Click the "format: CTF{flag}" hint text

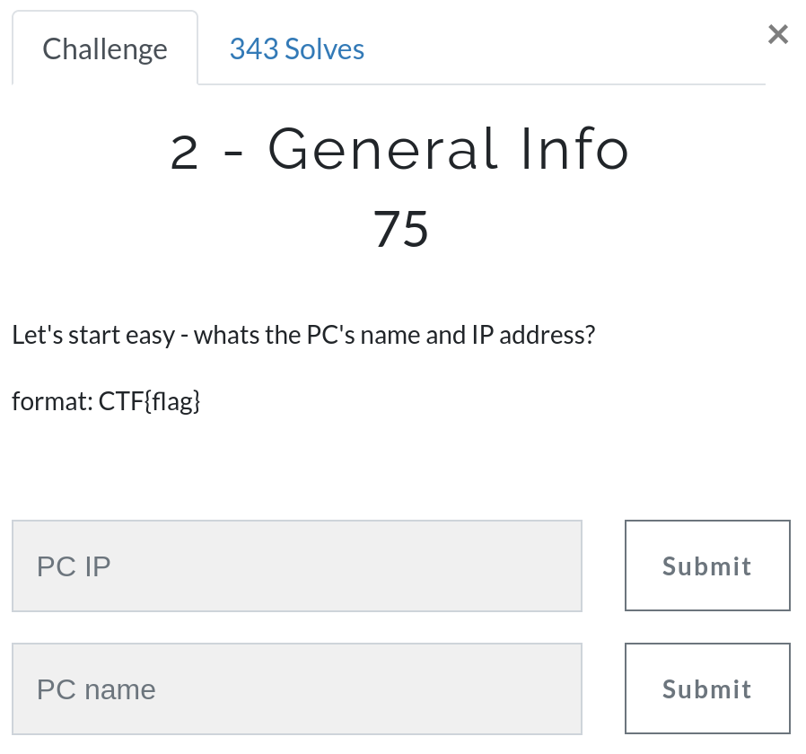click(106, 400)
